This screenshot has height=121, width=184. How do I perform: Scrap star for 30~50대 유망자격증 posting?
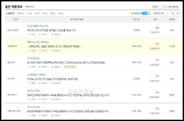tap(28, 67)
